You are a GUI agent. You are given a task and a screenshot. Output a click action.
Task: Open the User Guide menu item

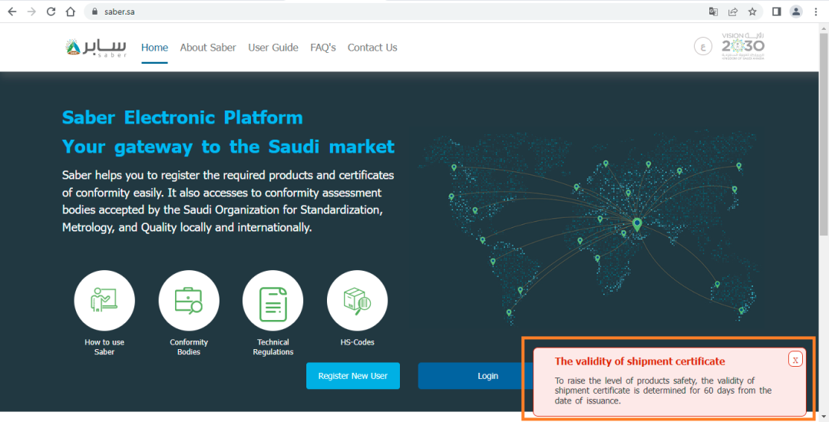coord(273,48)
